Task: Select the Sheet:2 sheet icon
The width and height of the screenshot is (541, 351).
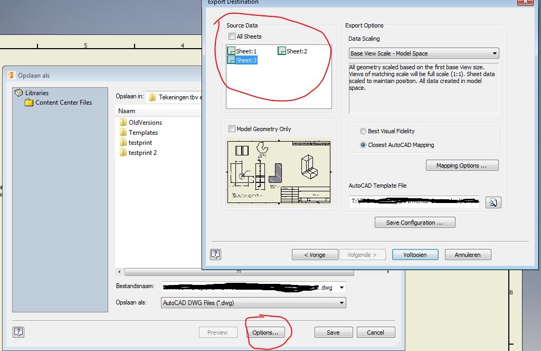Action: click(x=282, y=51)
